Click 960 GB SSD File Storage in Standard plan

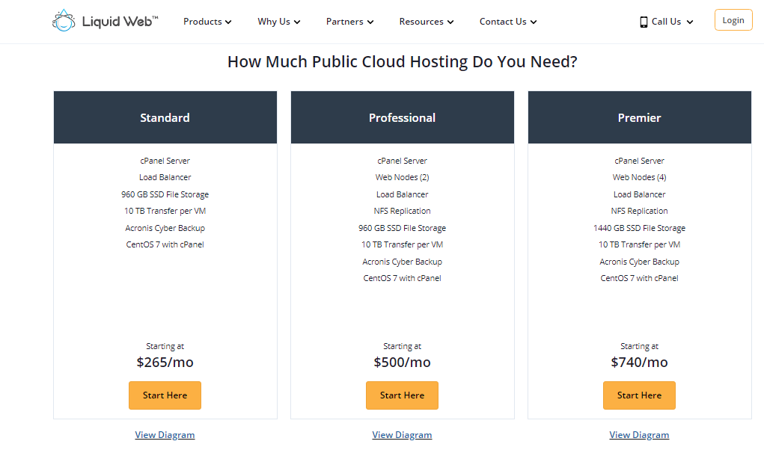click(x=165, y=194)
